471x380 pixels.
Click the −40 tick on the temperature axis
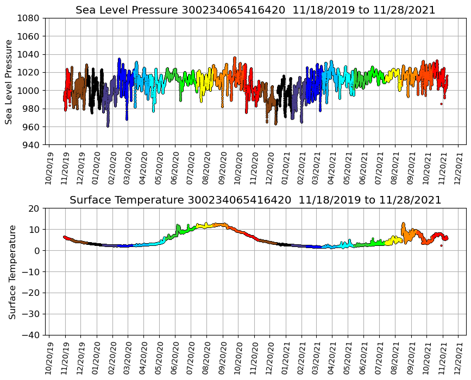pyautogui.click(x=30, y=335)
